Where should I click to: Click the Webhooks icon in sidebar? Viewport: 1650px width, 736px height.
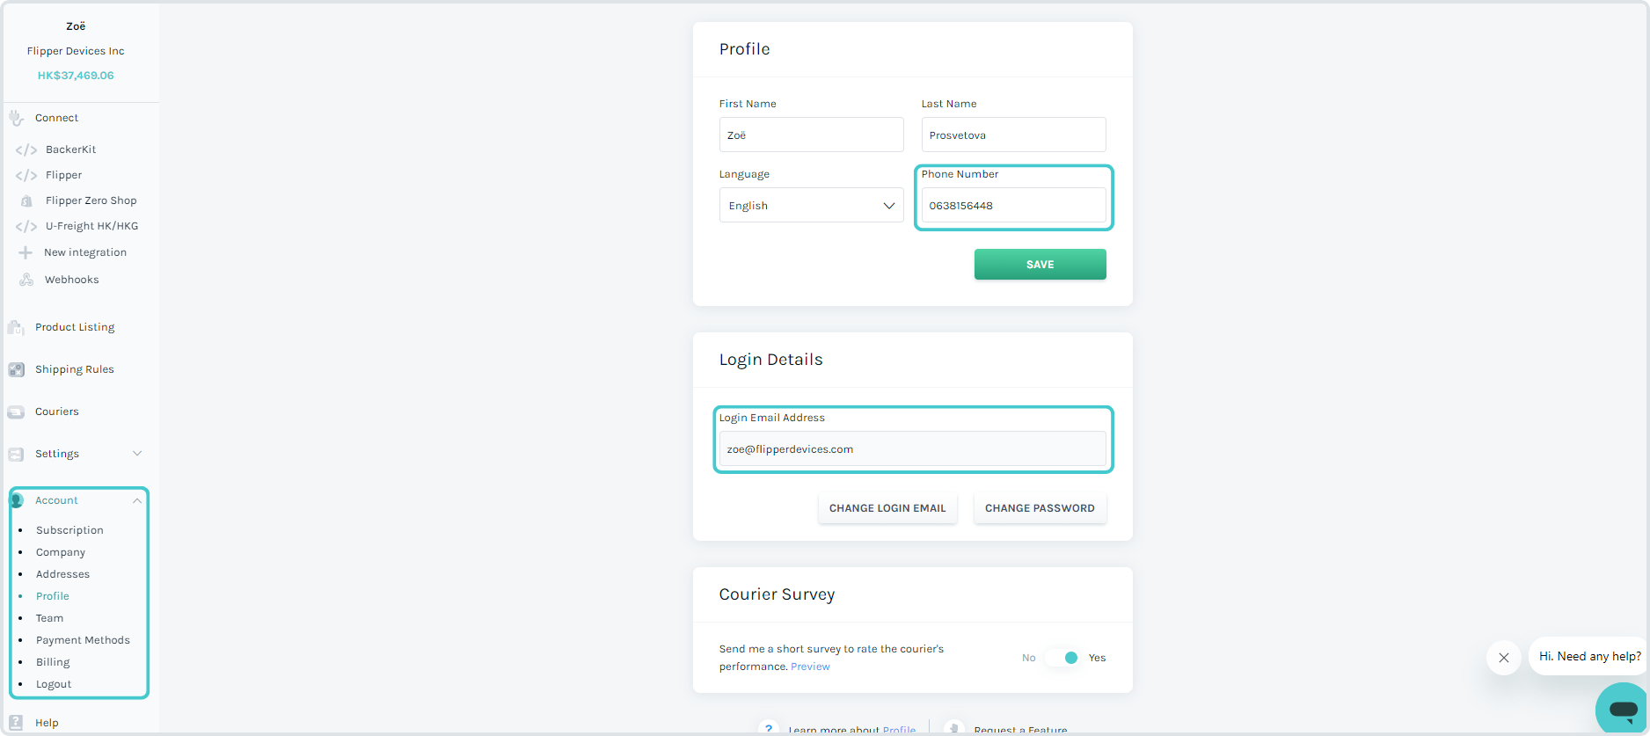(x=26, y=280)
